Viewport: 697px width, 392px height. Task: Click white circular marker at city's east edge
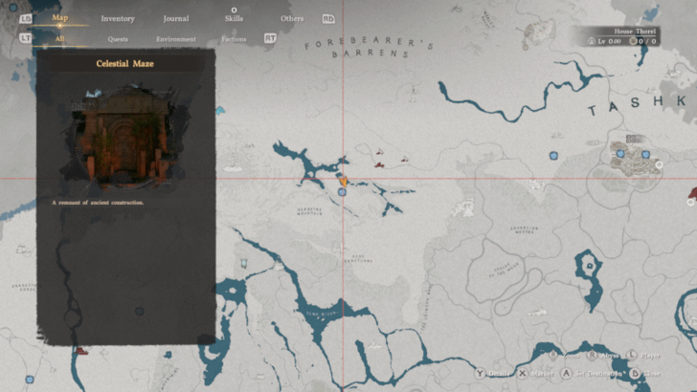click(x=659, y=164)
